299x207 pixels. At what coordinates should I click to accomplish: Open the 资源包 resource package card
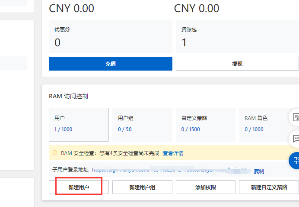coord(237,36)
